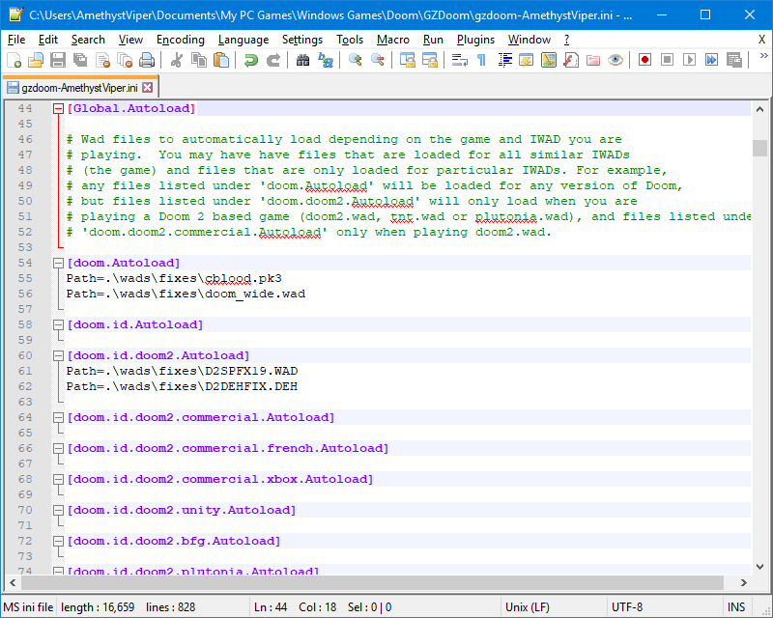
Task: Start macro recording with red dot icon
Action: (x=644, y=60)
